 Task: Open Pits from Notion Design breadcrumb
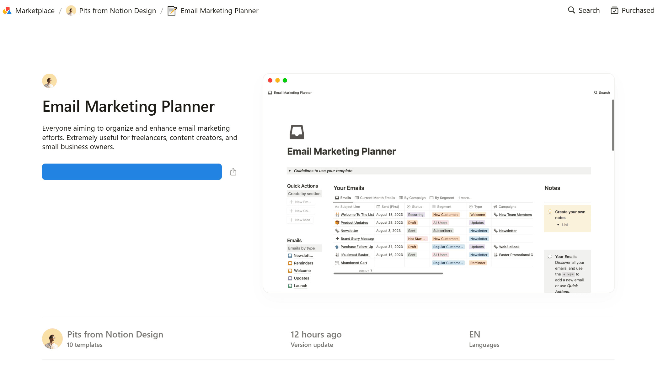(117, 11)
